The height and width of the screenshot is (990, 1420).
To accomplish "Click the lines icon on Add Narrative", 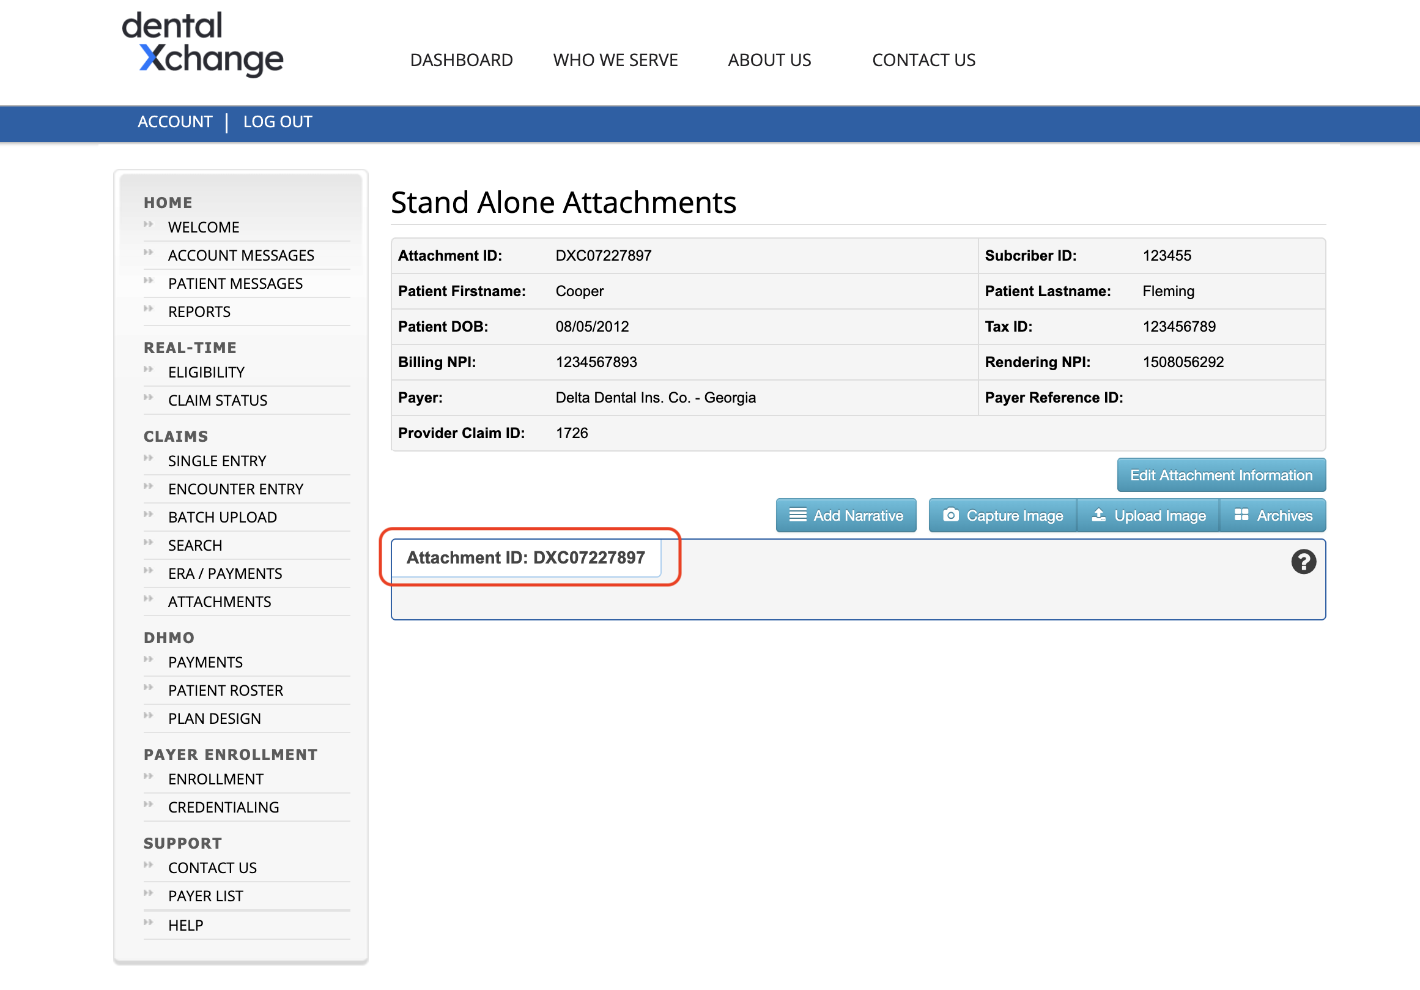I will click(798, 515).
